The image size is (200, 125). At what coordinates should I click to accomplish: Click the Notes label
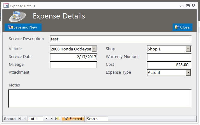tap(14, 85)
